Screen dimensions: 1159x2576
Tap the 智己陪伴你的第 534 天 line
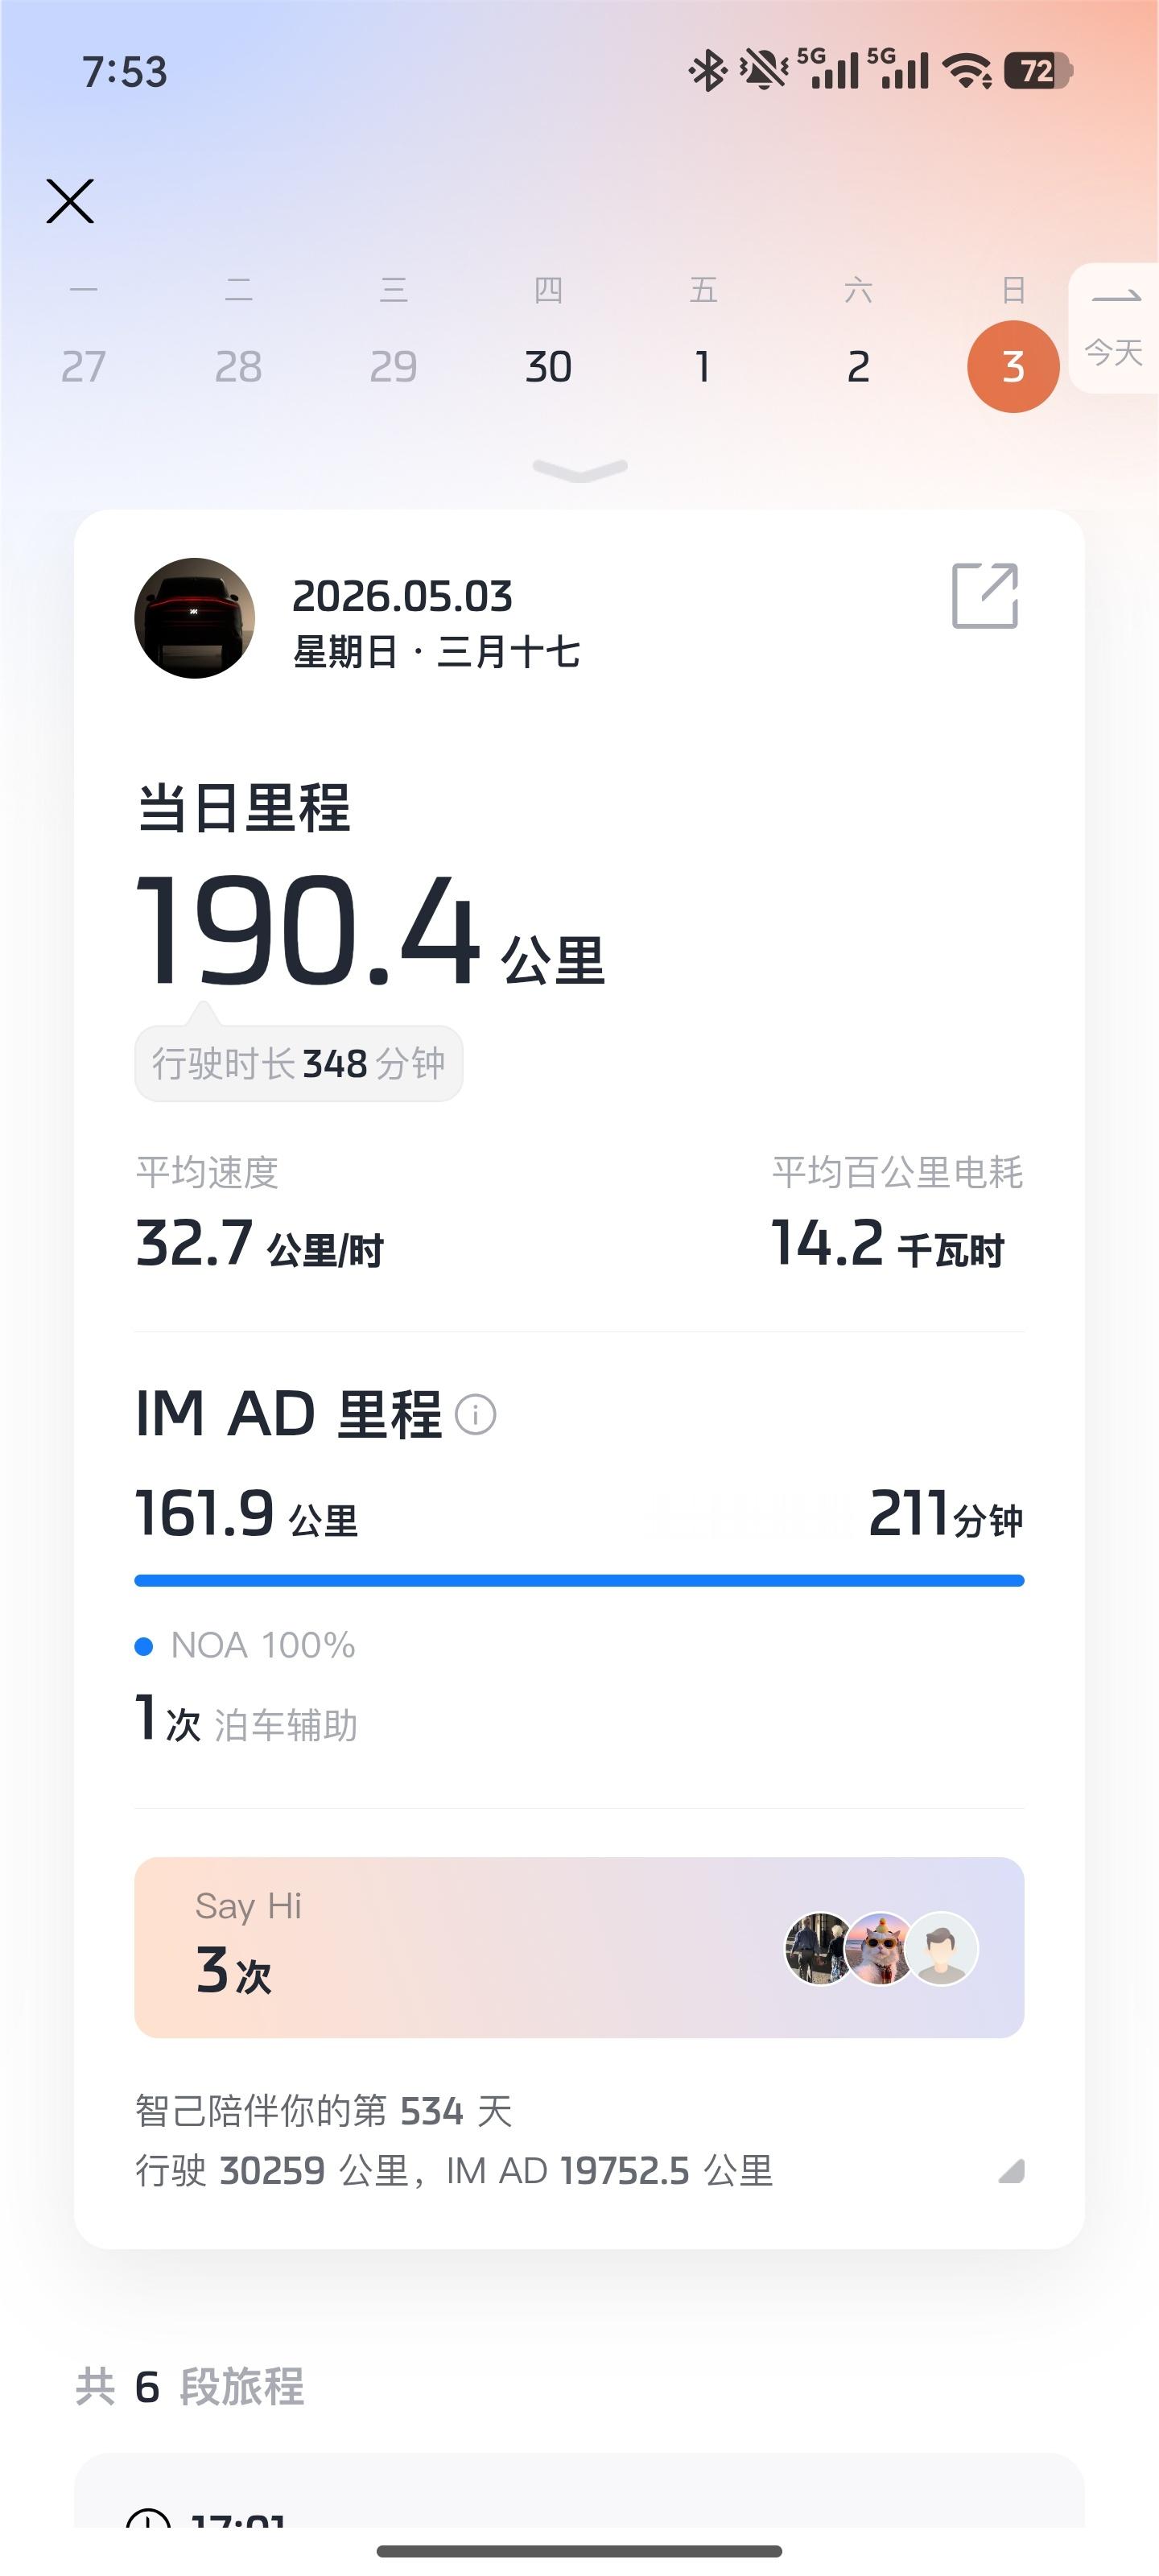pos(324,2111)
